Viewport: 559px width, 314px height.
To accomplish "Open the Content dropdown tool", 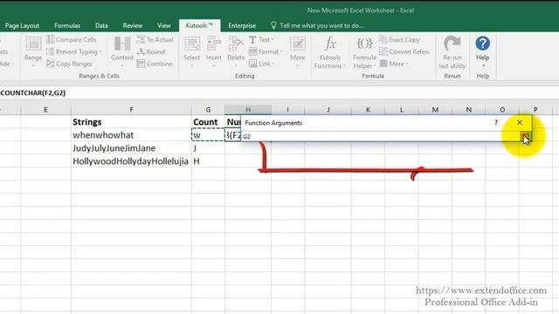I will point(122,51).
